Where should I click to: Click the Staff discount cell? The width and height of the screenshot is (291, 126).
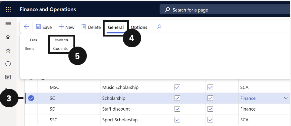[137, 109]
